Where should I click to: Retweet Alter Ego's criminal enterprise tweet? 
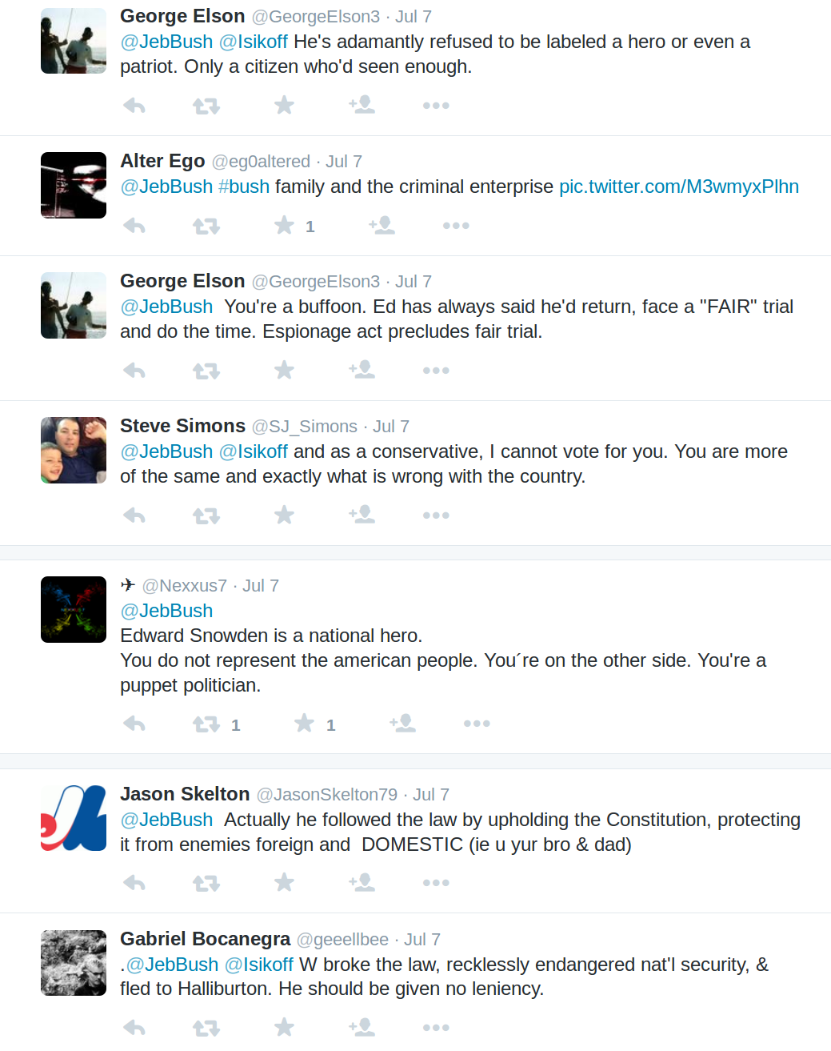(206, 227)
